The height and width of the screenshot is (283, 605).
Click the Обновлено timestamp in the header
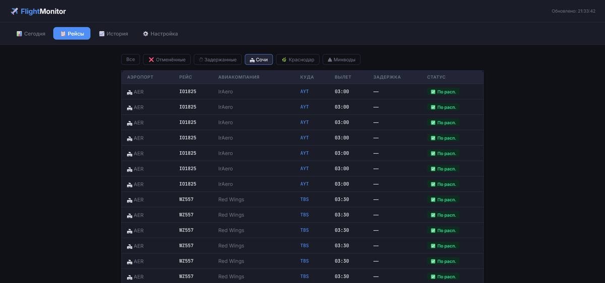(x=573, y=11)
